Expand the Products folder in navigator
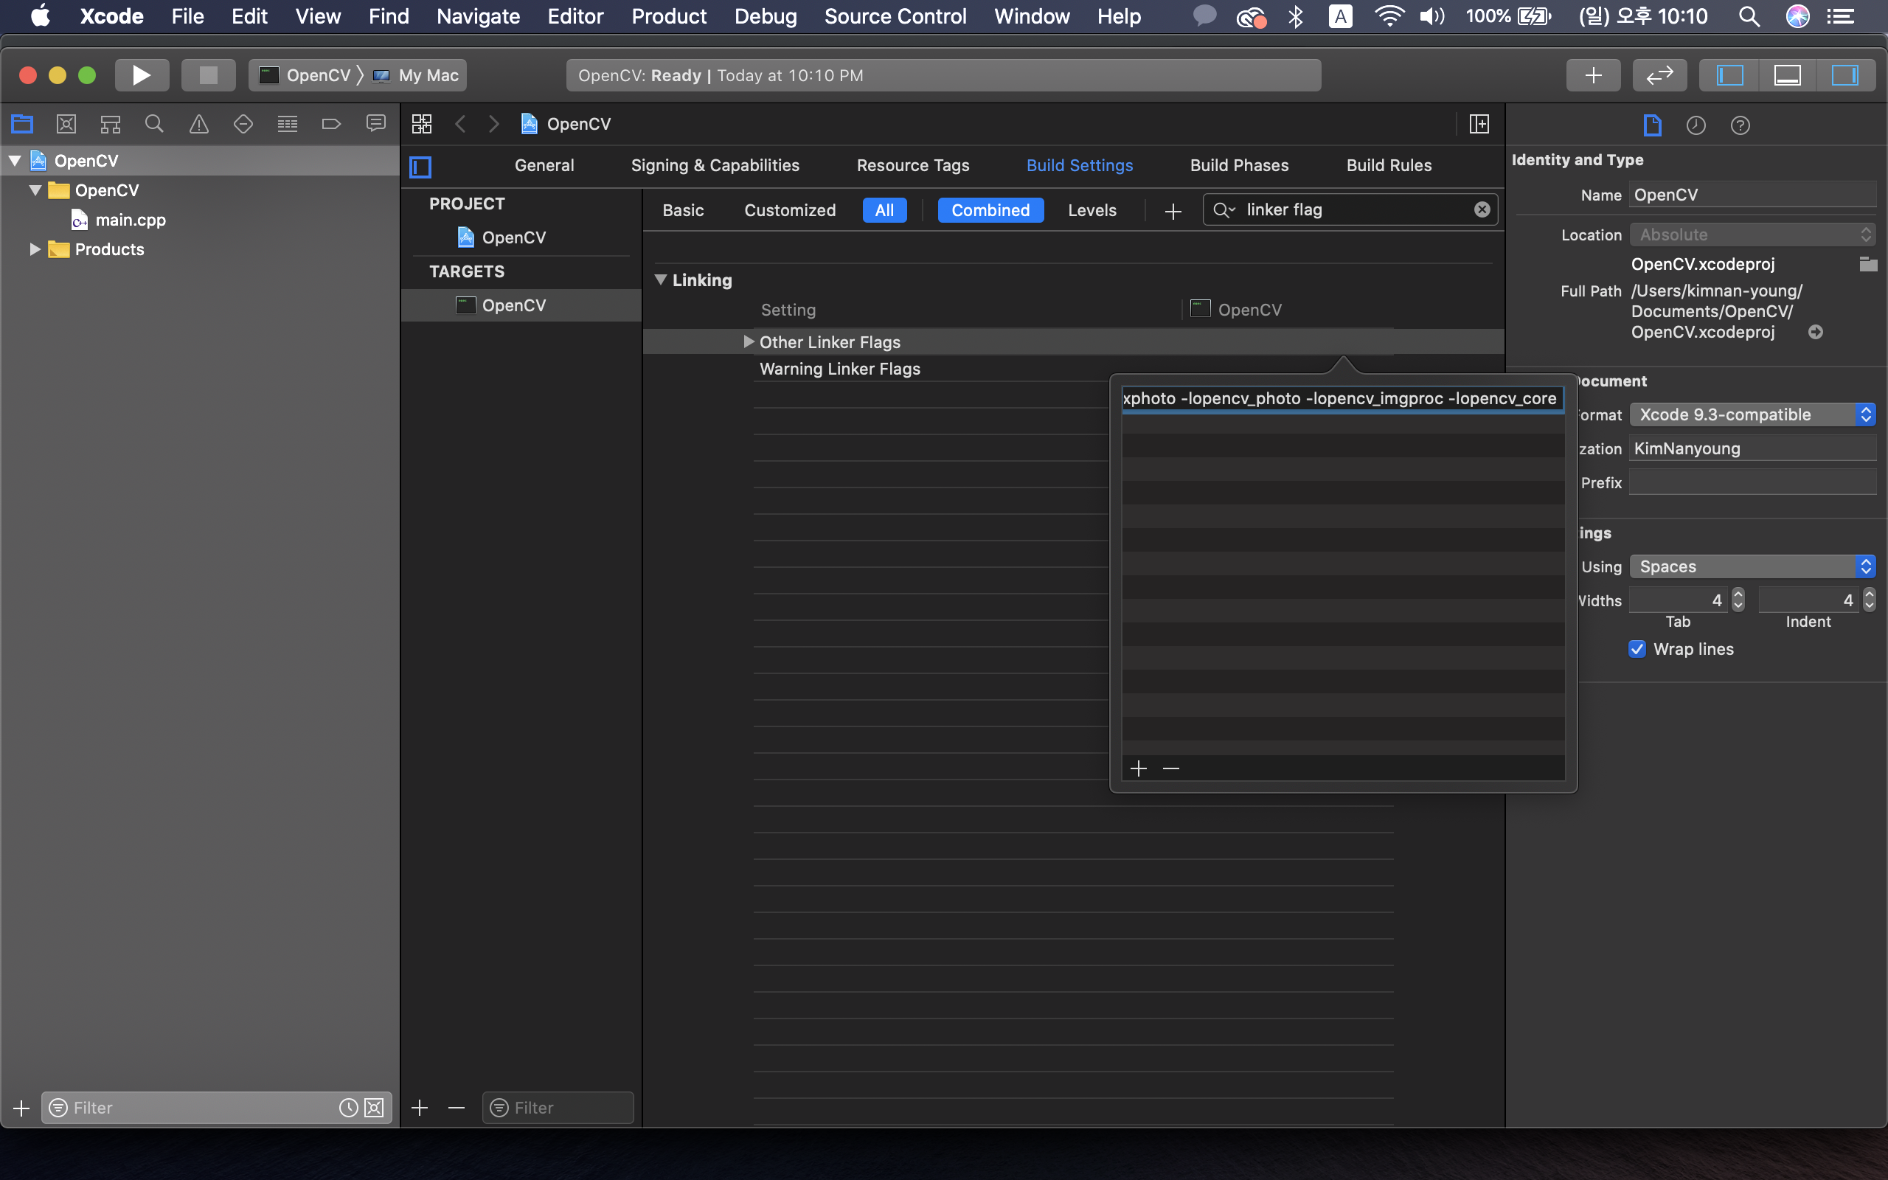Viewport: 1888px width, 1180px height. coord(35,250)
